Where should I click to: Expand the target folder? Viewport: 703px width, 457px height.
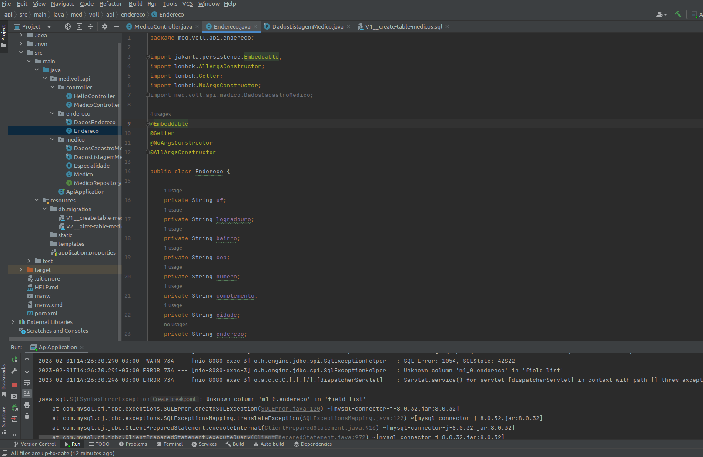click(x=21, y=270)
